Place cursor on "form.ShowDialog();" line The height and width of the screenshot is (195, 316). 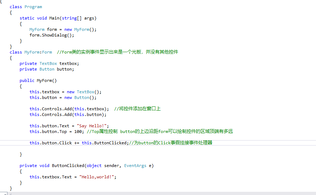click(52, 35)
